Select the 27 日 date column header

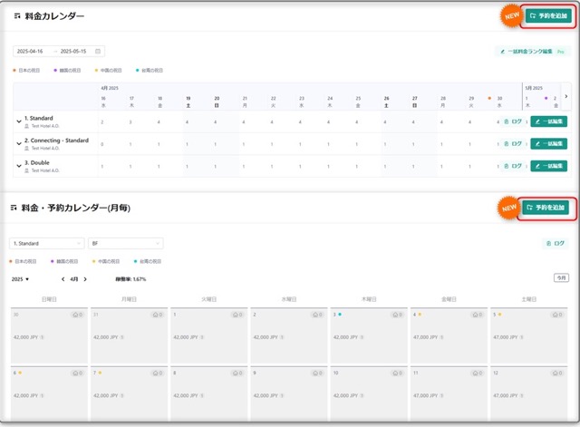coord(415,102)
